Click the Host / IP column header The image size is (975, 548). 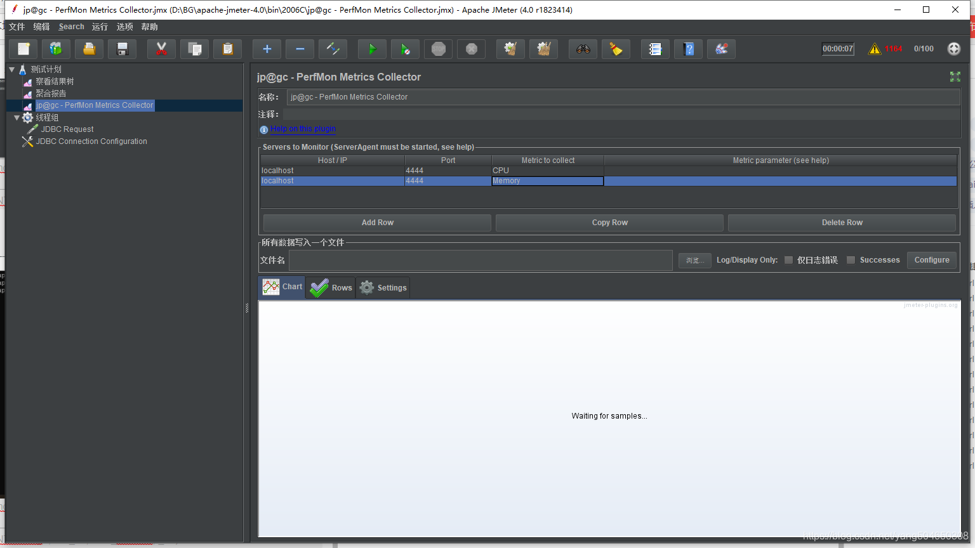[x=333, y=160]
